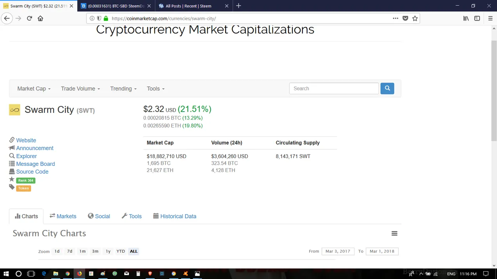Open the tracking protection shield icon
Viewport: 497px width, 279px height.
pos(99,18)
